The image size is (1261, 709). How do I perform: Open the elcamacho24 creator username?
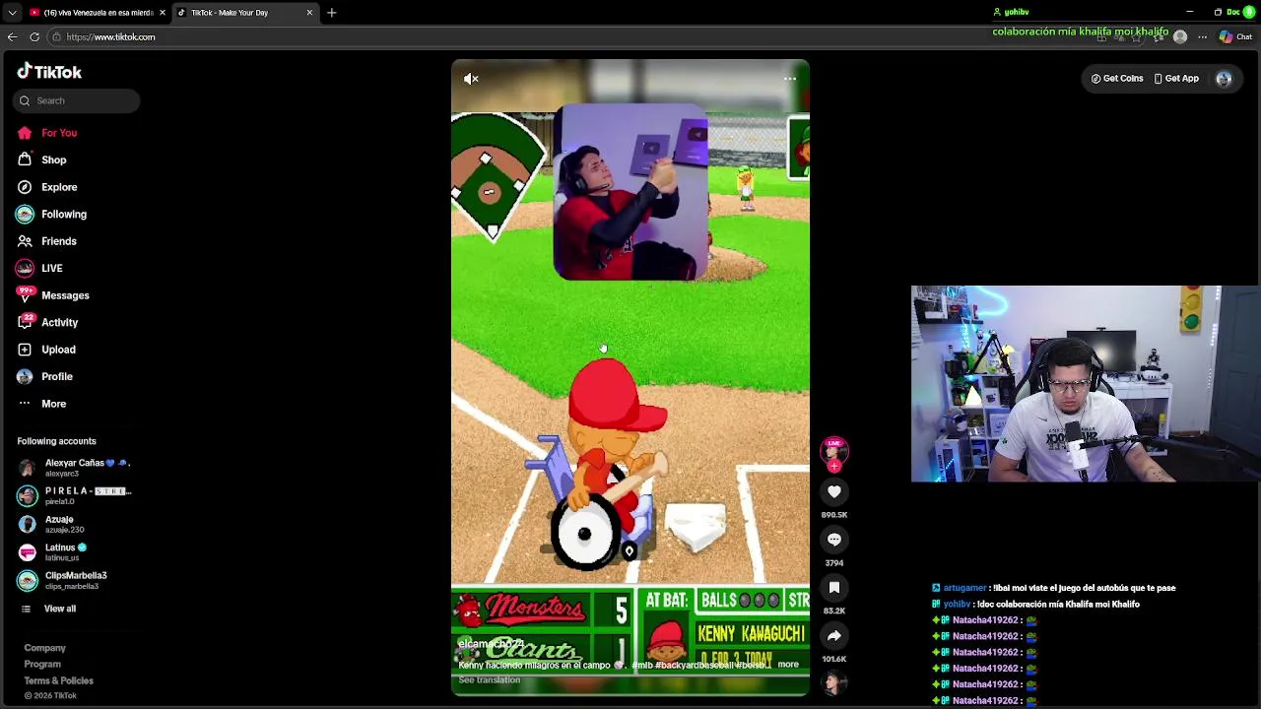point(491,644)
